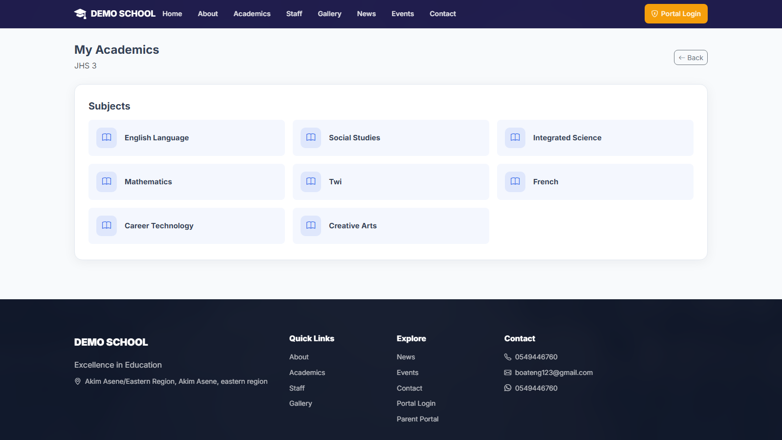Click the book icon beside French
The image size is (782, 440).
tap(515, 181)
